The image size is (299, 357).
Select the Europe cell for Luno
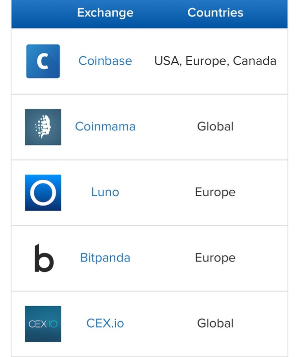tap(215, 192)
